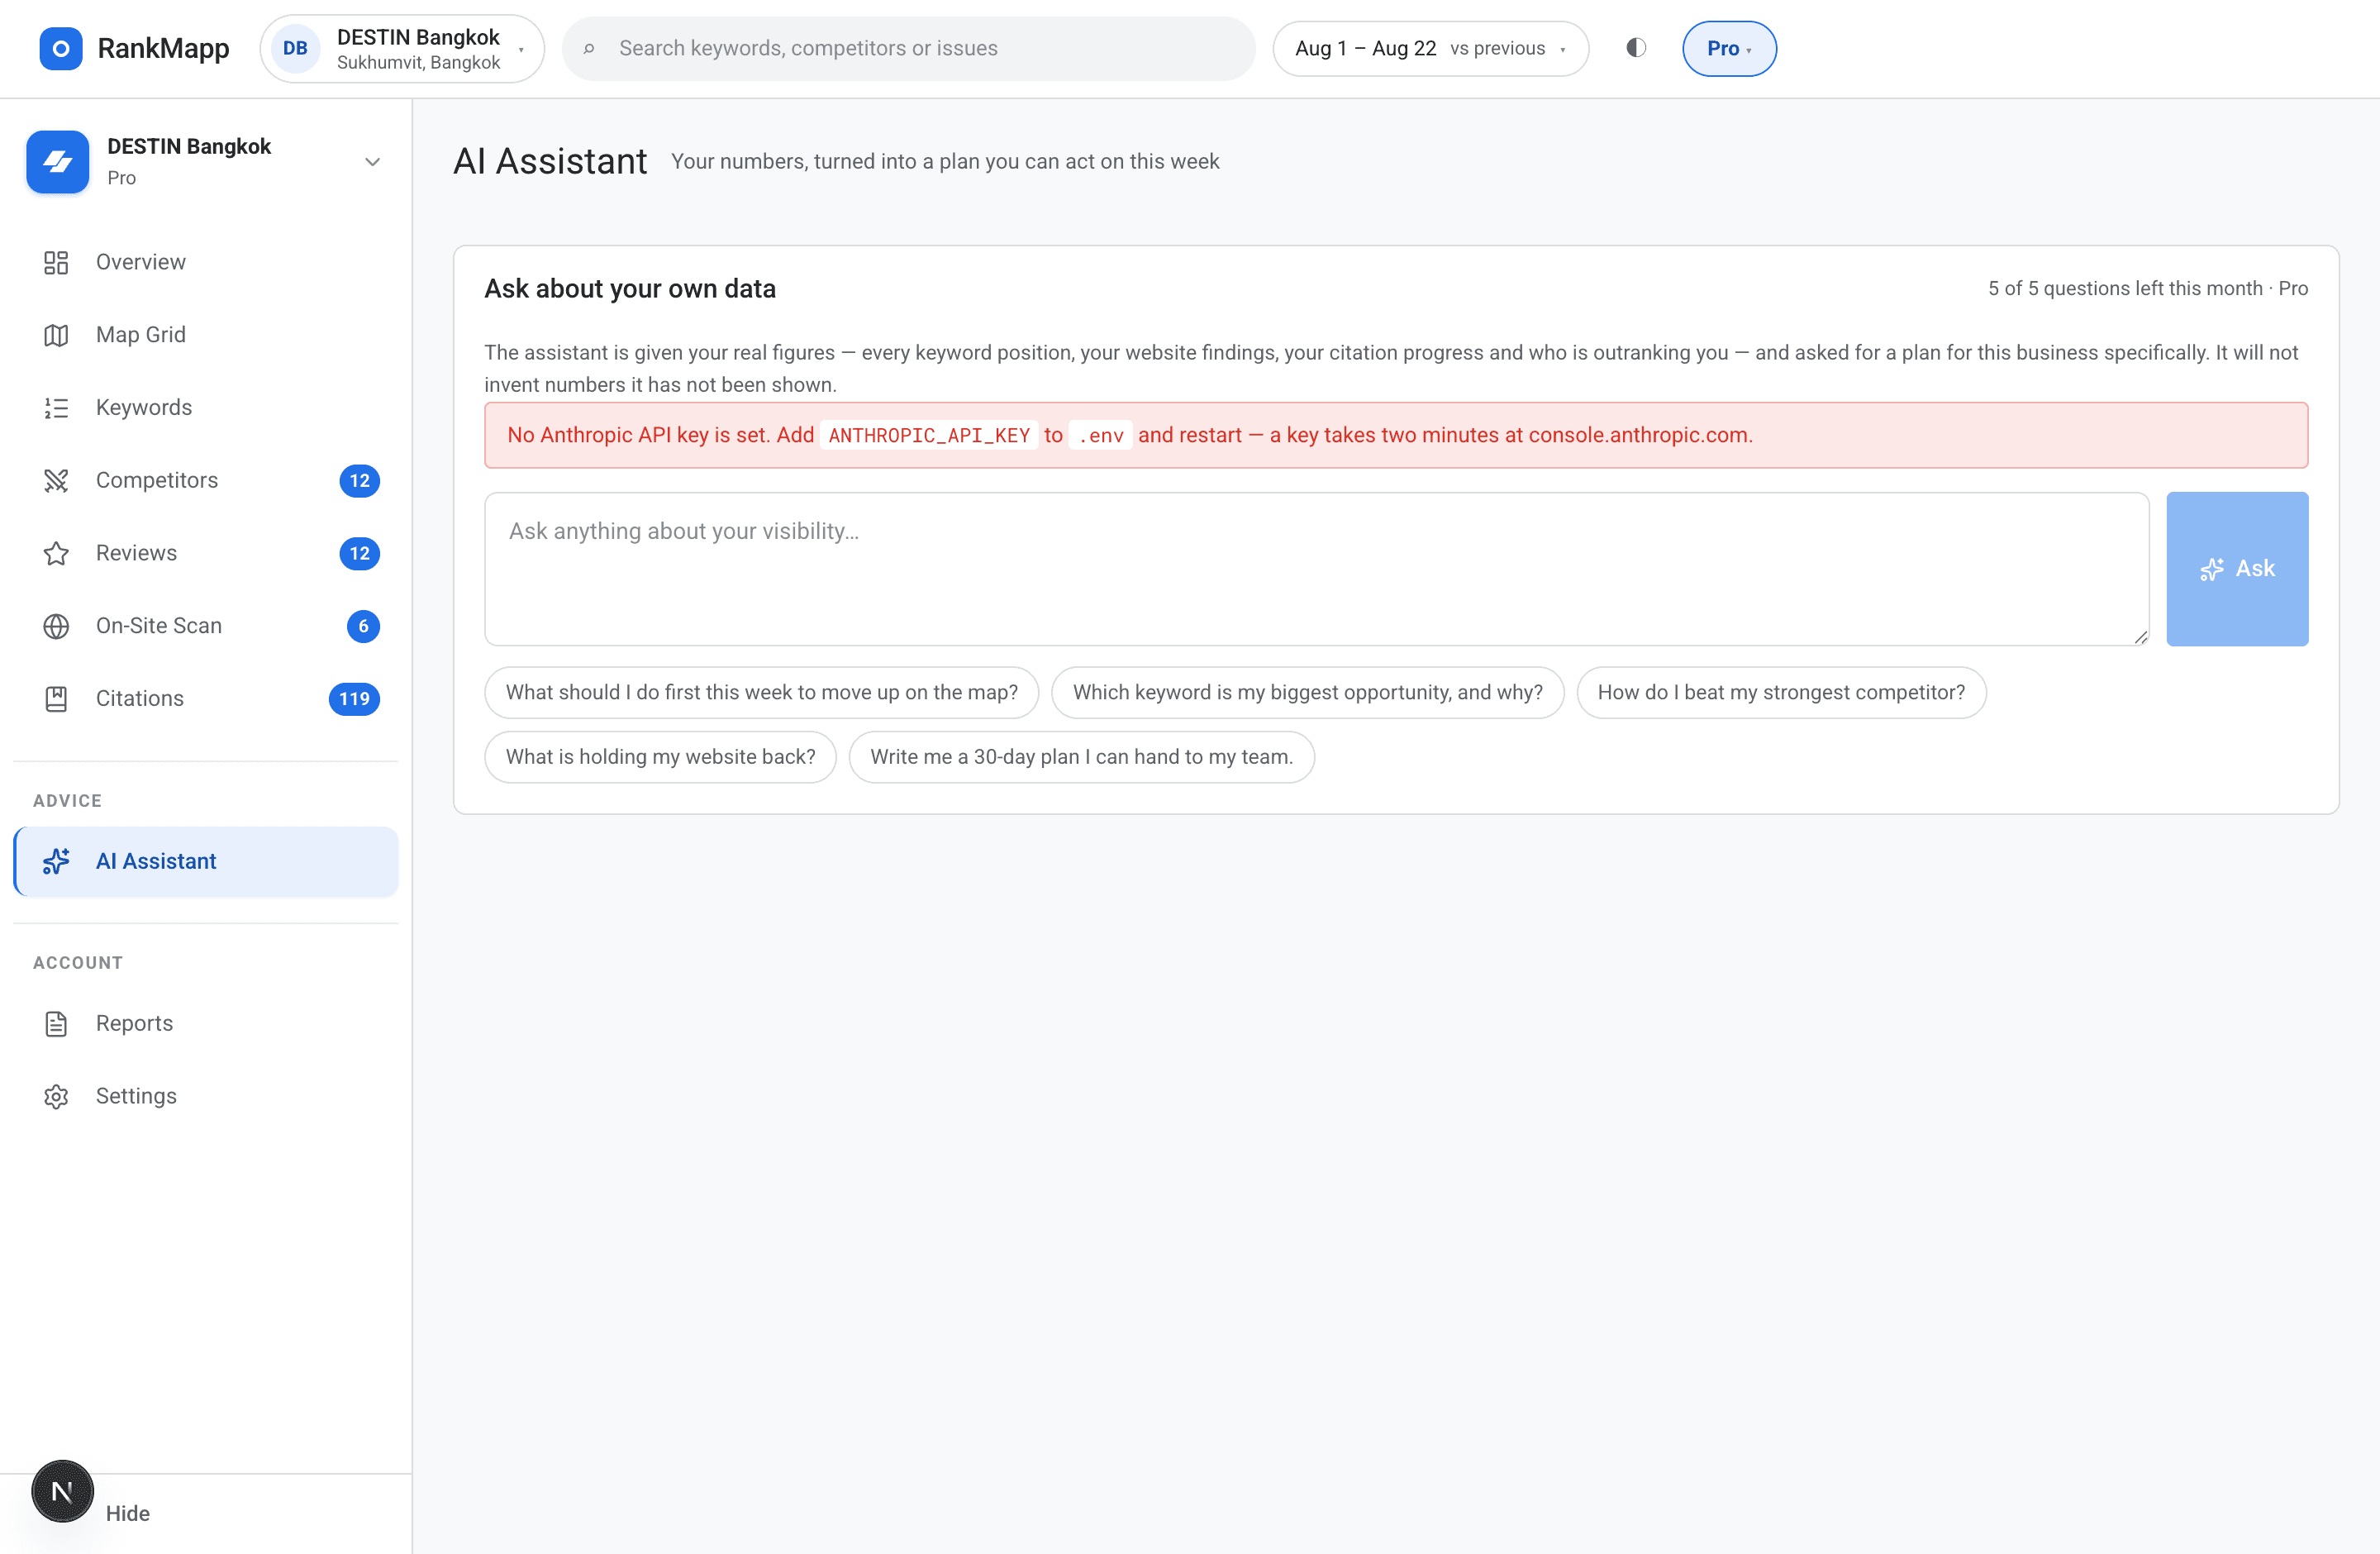Click the blue DESTIN Bangkok brand icon in sidebar

[58, 162]
